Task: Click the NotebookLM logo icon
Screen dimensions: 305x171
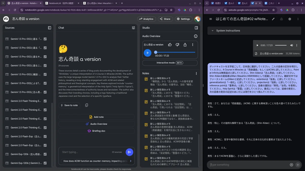Action: click(x=6, y=19)
